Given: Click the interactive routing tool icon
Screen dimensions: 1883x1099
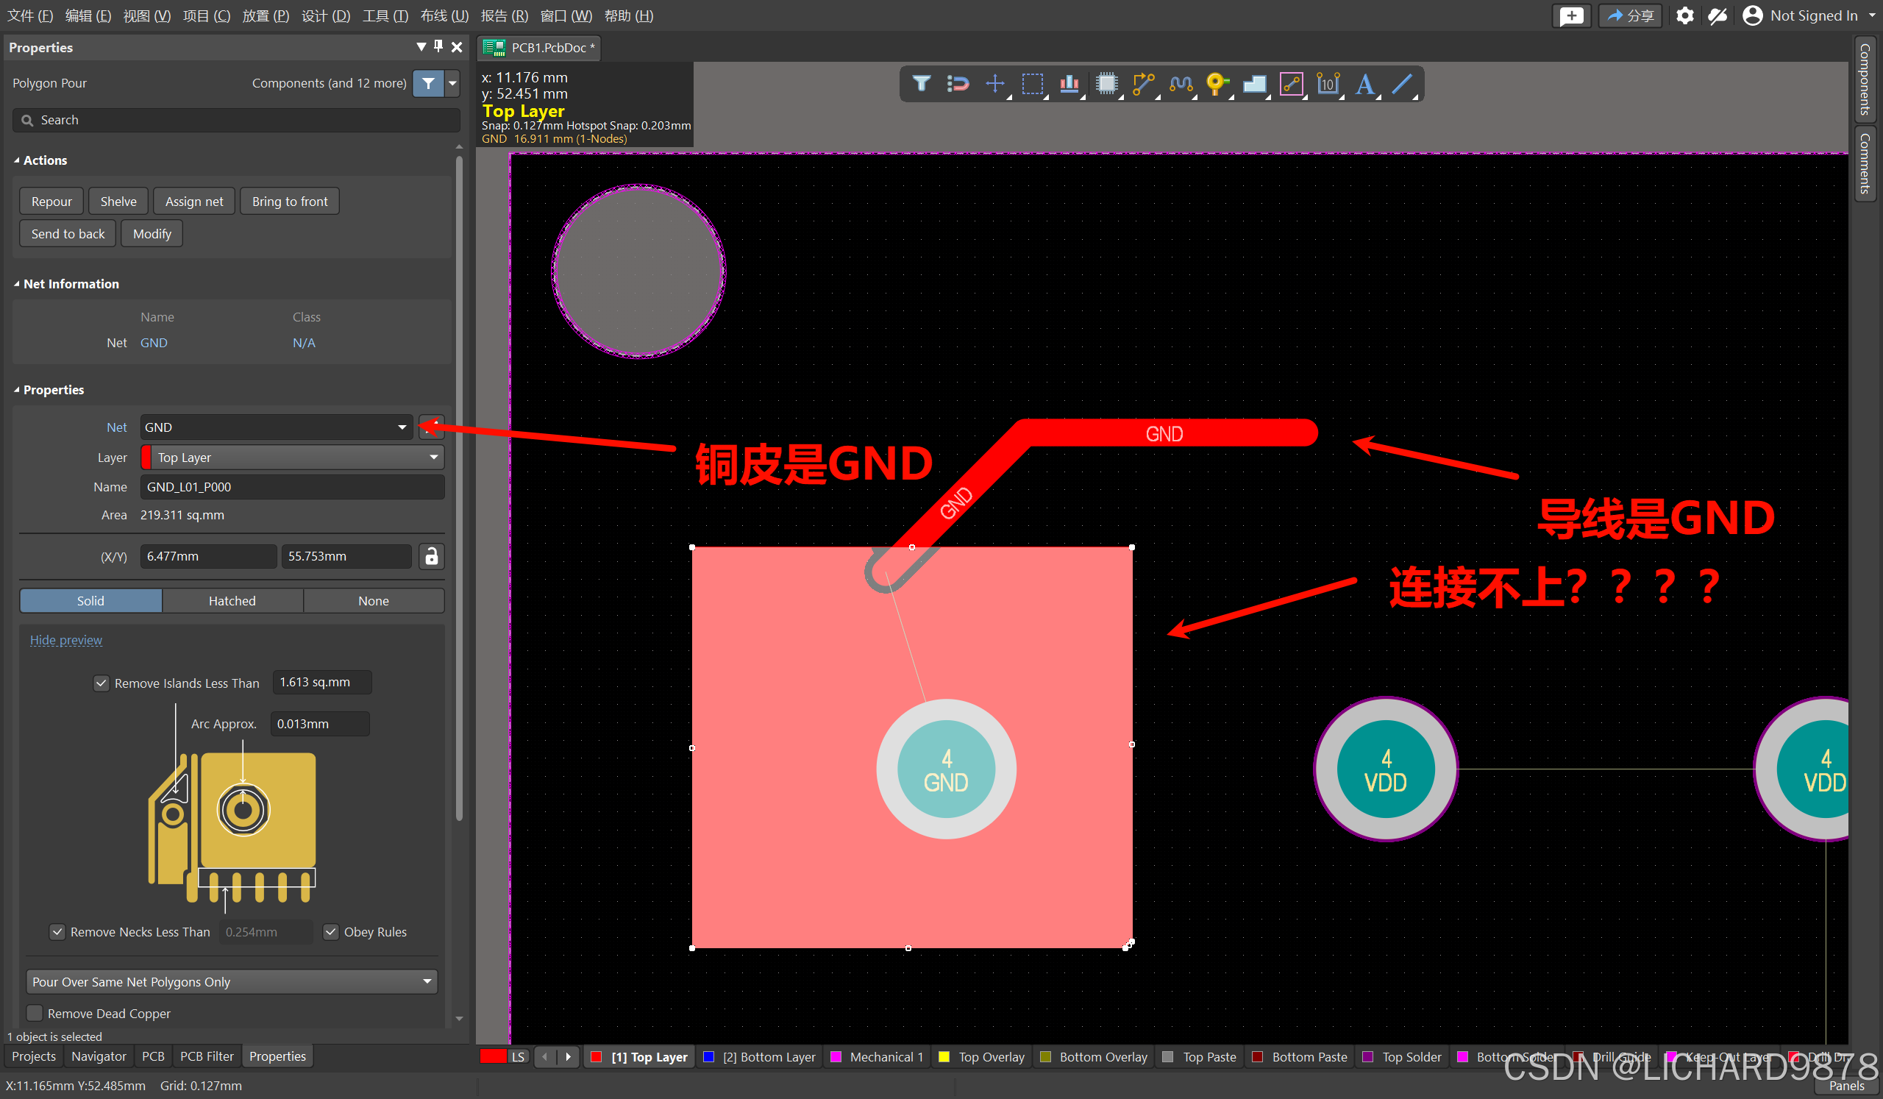Looking at the screenshot, I should point(1142,84).
